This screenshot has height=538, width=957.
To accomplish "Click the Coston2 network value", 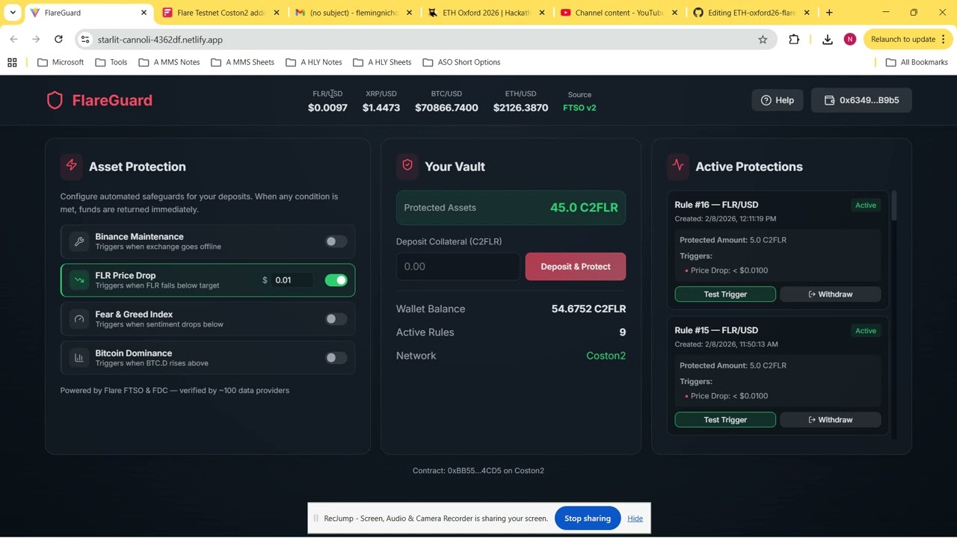I will coord(606,356).
